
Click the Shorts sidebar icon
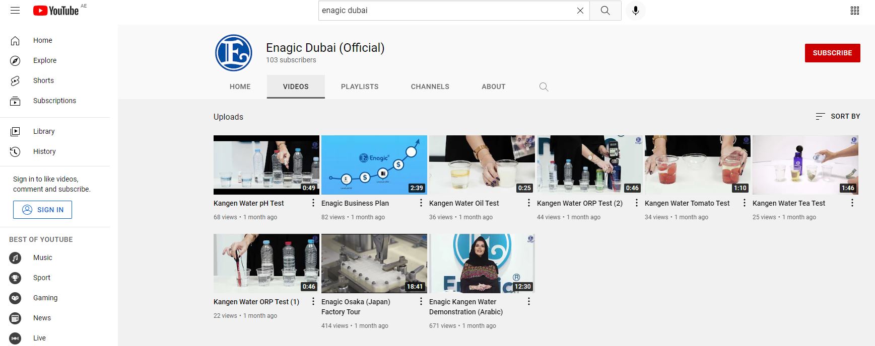tap(16, 80)
